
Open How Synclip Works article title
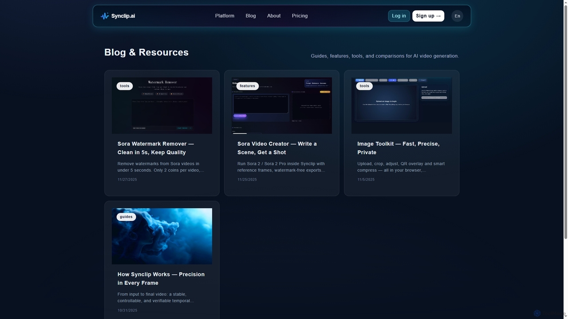pos(161,279)
